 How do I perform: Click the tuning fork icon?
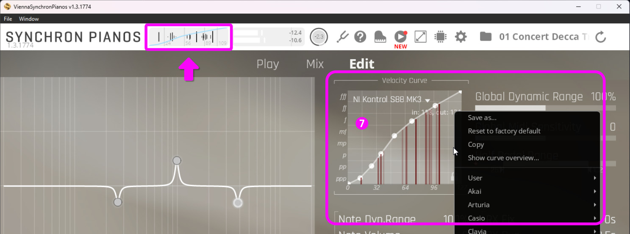point(342,37)
